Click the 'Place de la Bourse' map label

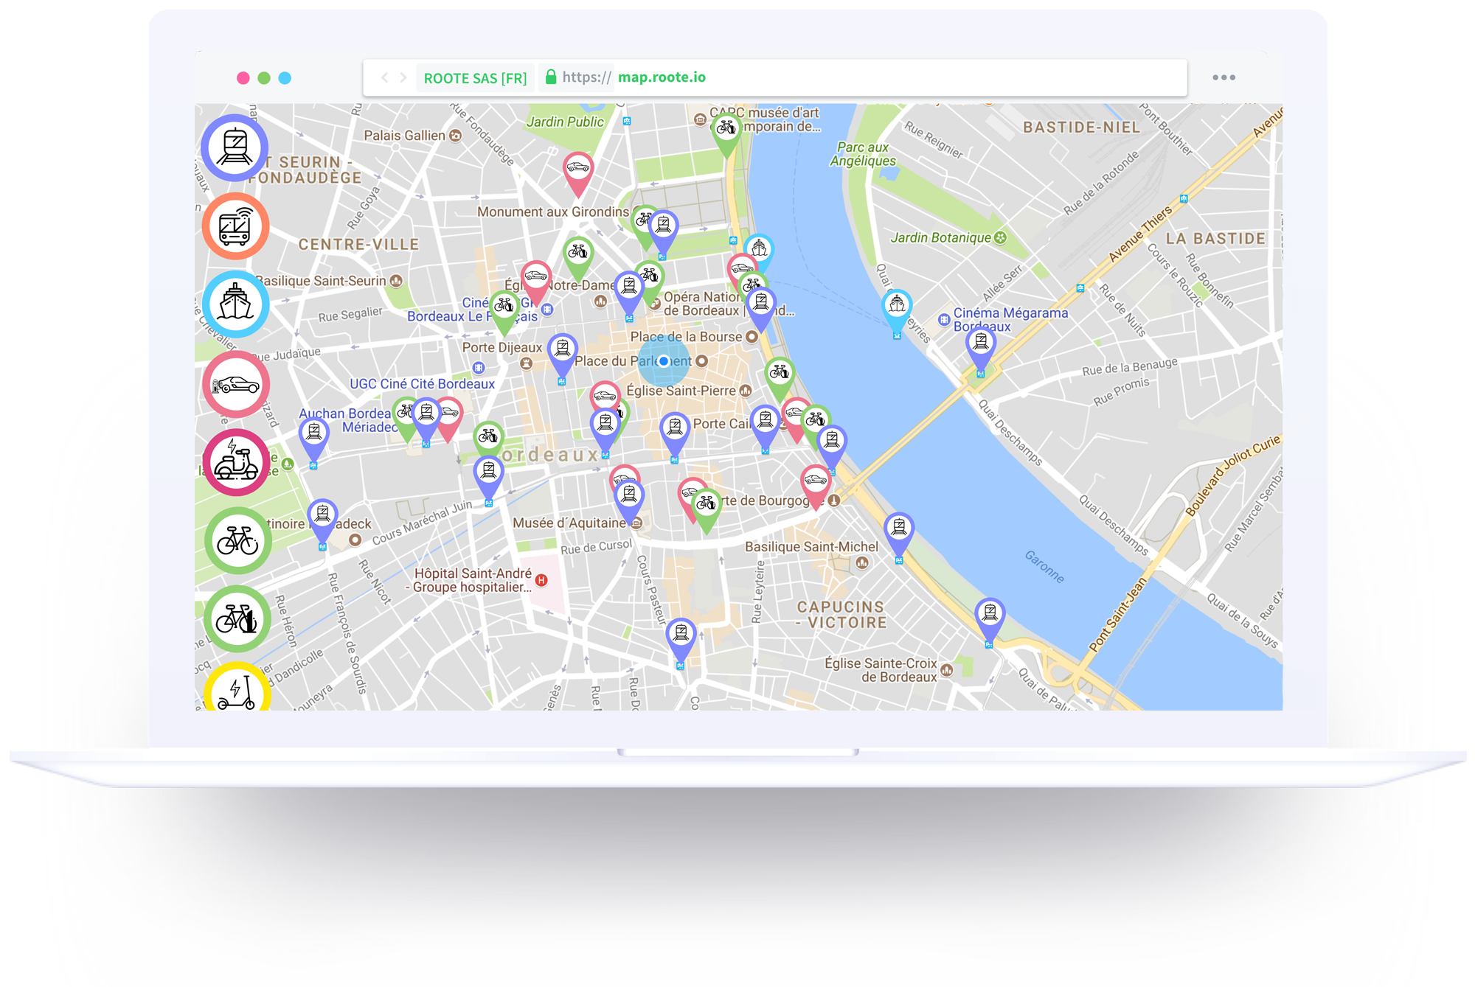686,337
